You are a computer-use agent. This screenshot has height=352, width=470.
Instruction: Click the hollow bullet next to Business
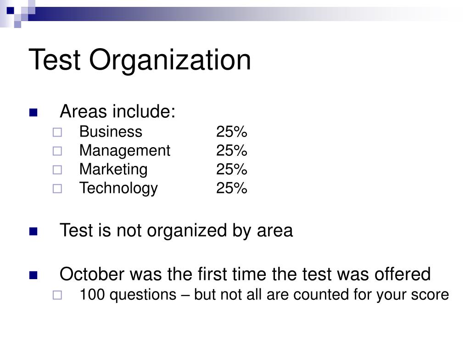coord(57,132)
